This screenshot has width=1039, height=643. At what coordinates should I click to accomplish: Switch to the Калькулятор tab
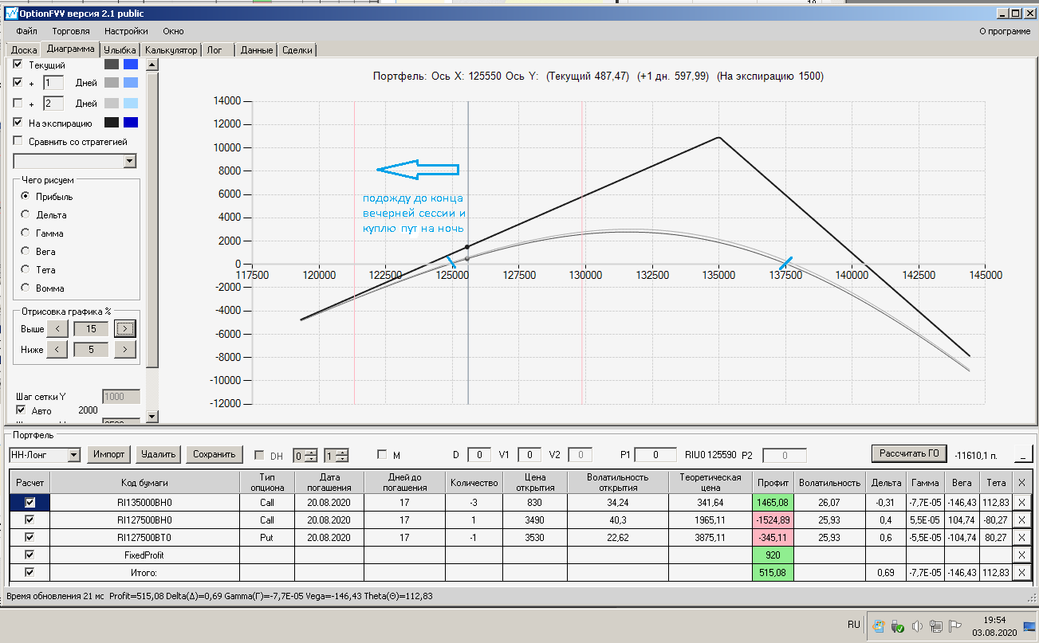[171, 50]
